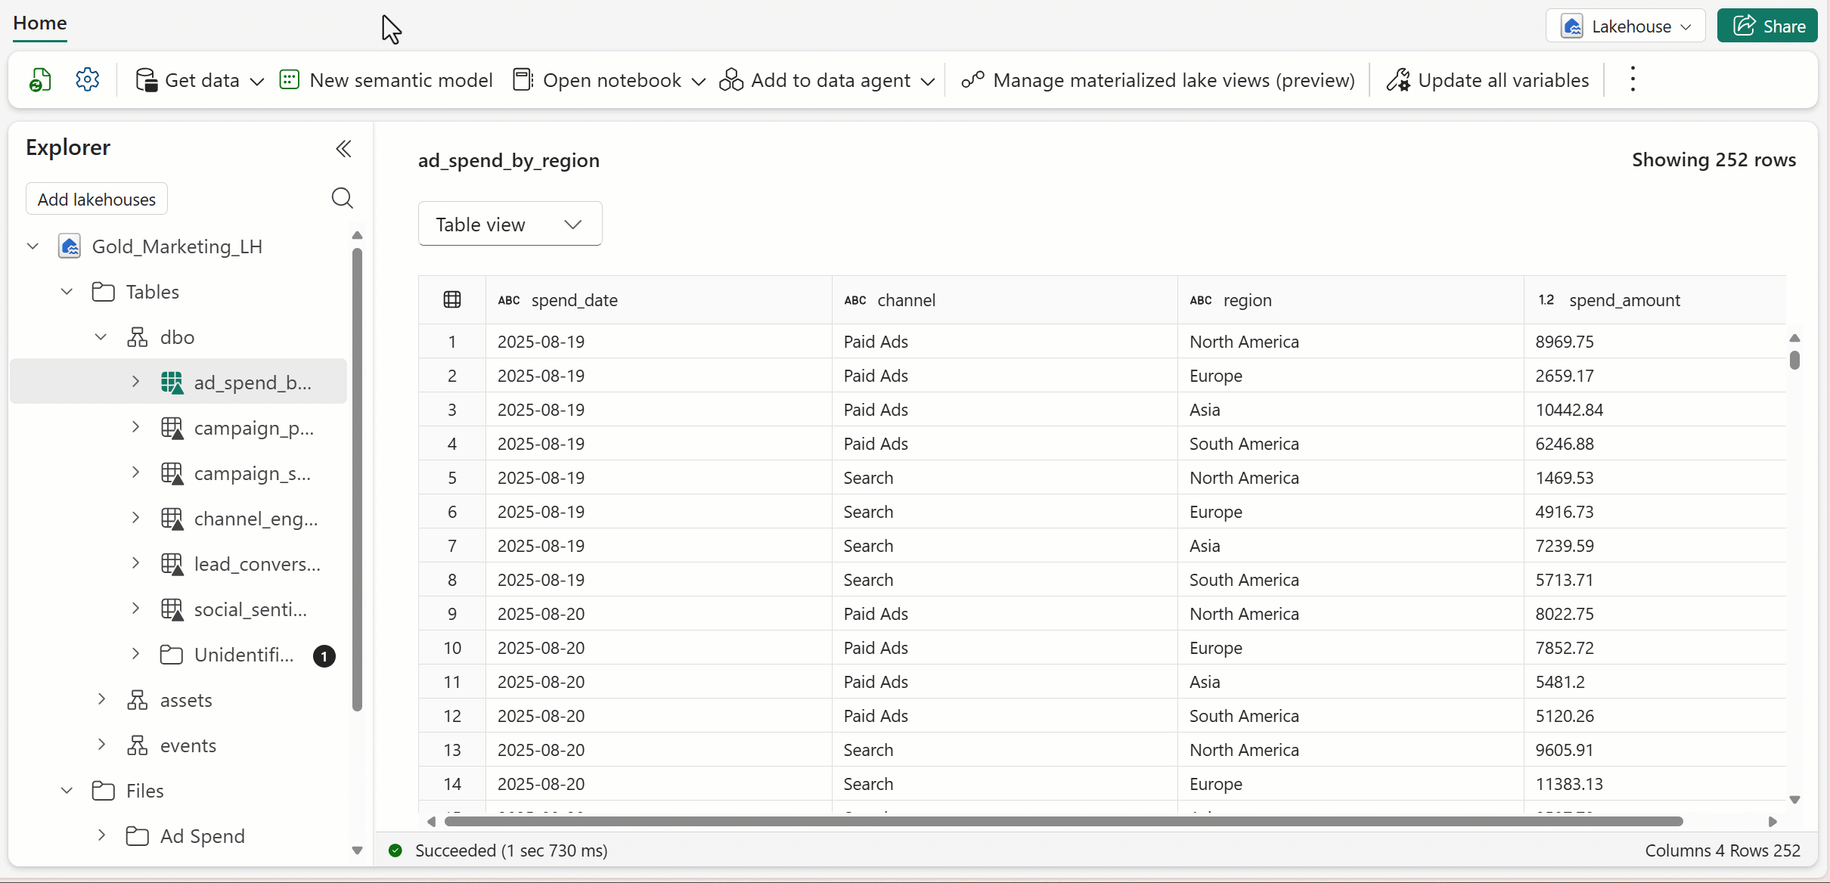Click the Explorer search magnifier icon
The image size is (1830, 883).
342,198
